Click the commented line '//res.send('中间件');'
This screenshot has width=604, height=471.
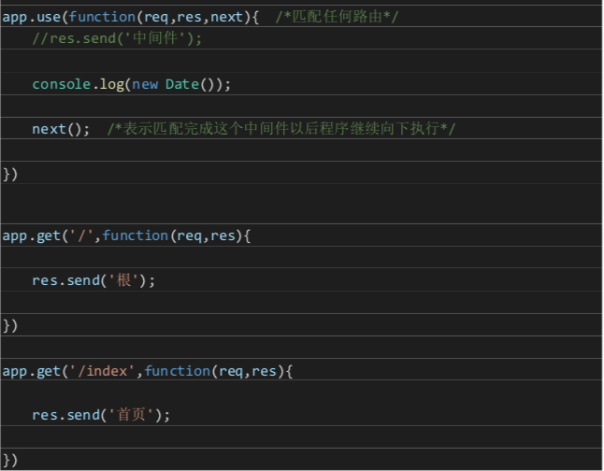point(117,38)
